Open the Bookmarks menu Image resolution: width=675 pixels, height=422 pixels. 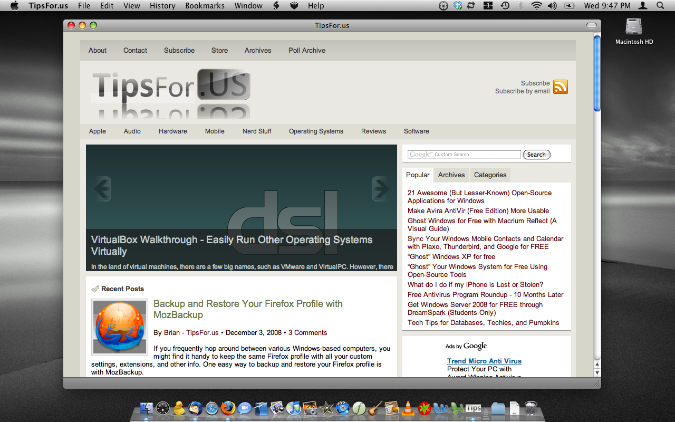pos(205,6)
